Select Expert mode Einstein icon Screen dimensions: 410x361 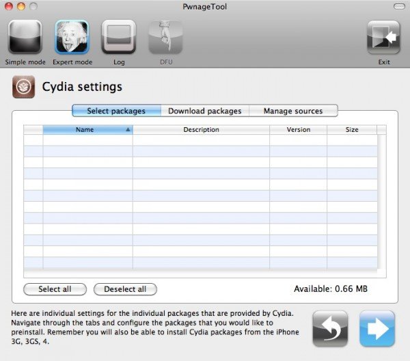coord(72,38)
